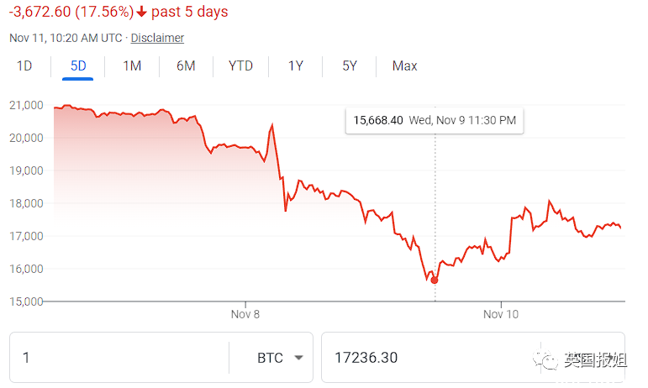Click the BTC amount input field
The width and height of the screenshot is (648, 388).
118,358
